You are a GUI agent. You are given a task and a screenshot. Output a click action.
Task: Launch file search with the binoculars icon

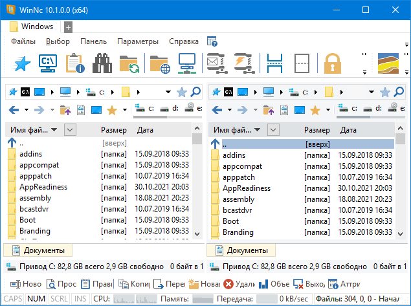pos(102,63)
